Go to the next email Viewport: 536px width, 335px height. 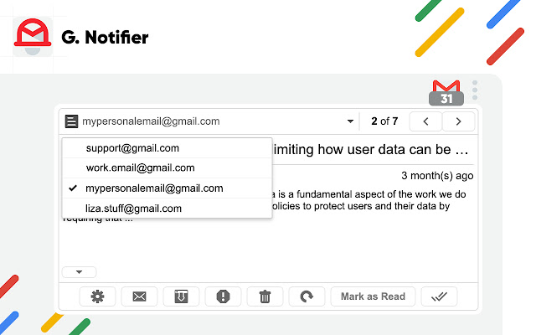458,121
